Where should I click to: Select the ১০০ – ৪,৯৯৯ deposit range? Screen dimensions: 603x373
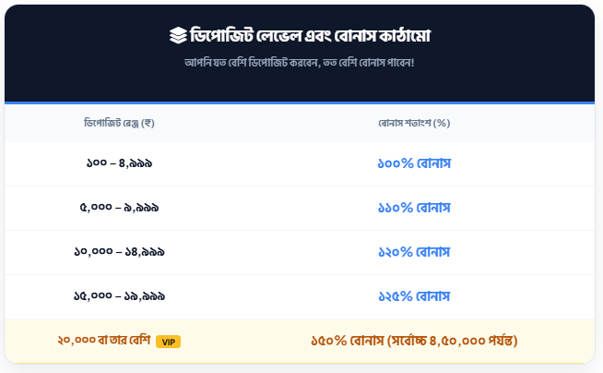click(x=120, y=163)
